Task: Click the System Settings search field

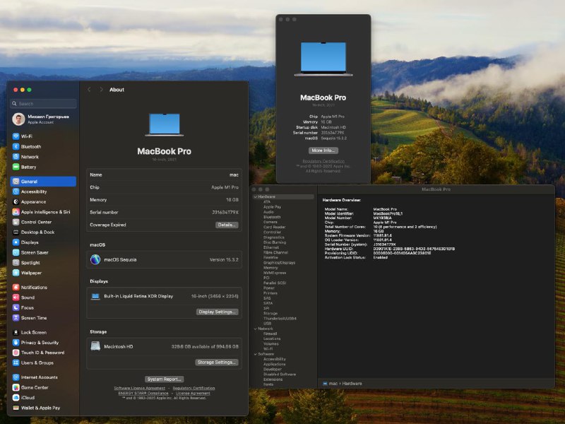Action: (43, 103)
